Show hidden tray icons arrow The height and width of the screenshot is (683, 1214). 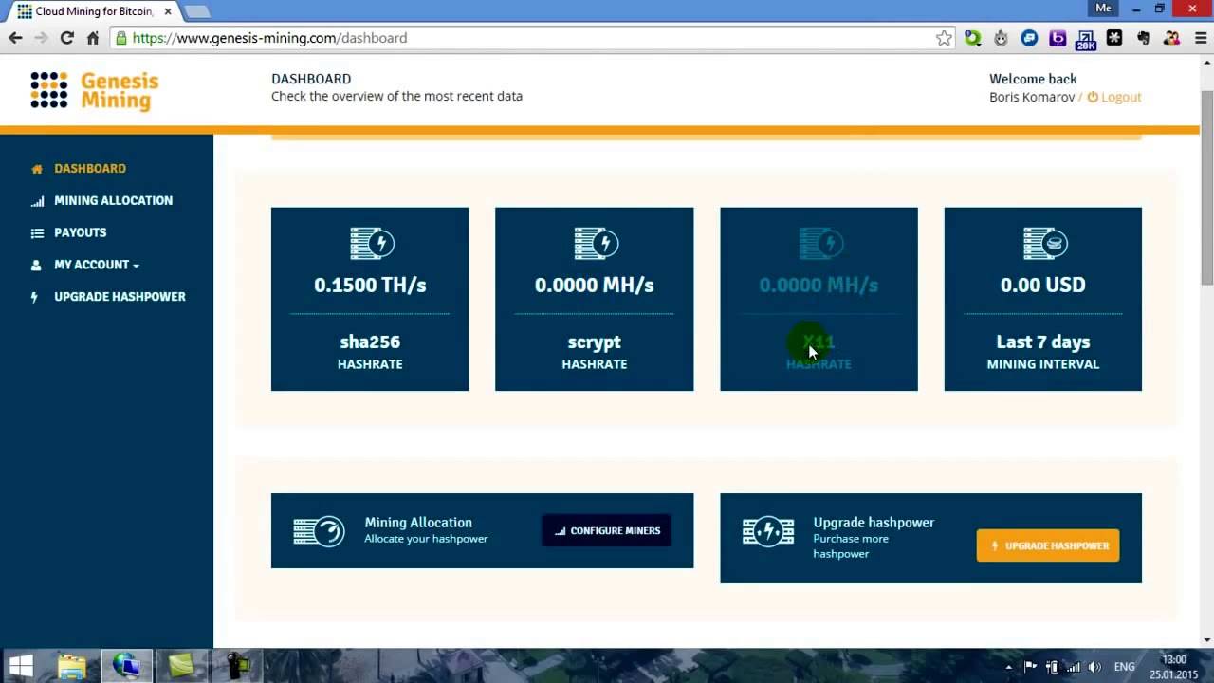click(x=1008, y=667)
